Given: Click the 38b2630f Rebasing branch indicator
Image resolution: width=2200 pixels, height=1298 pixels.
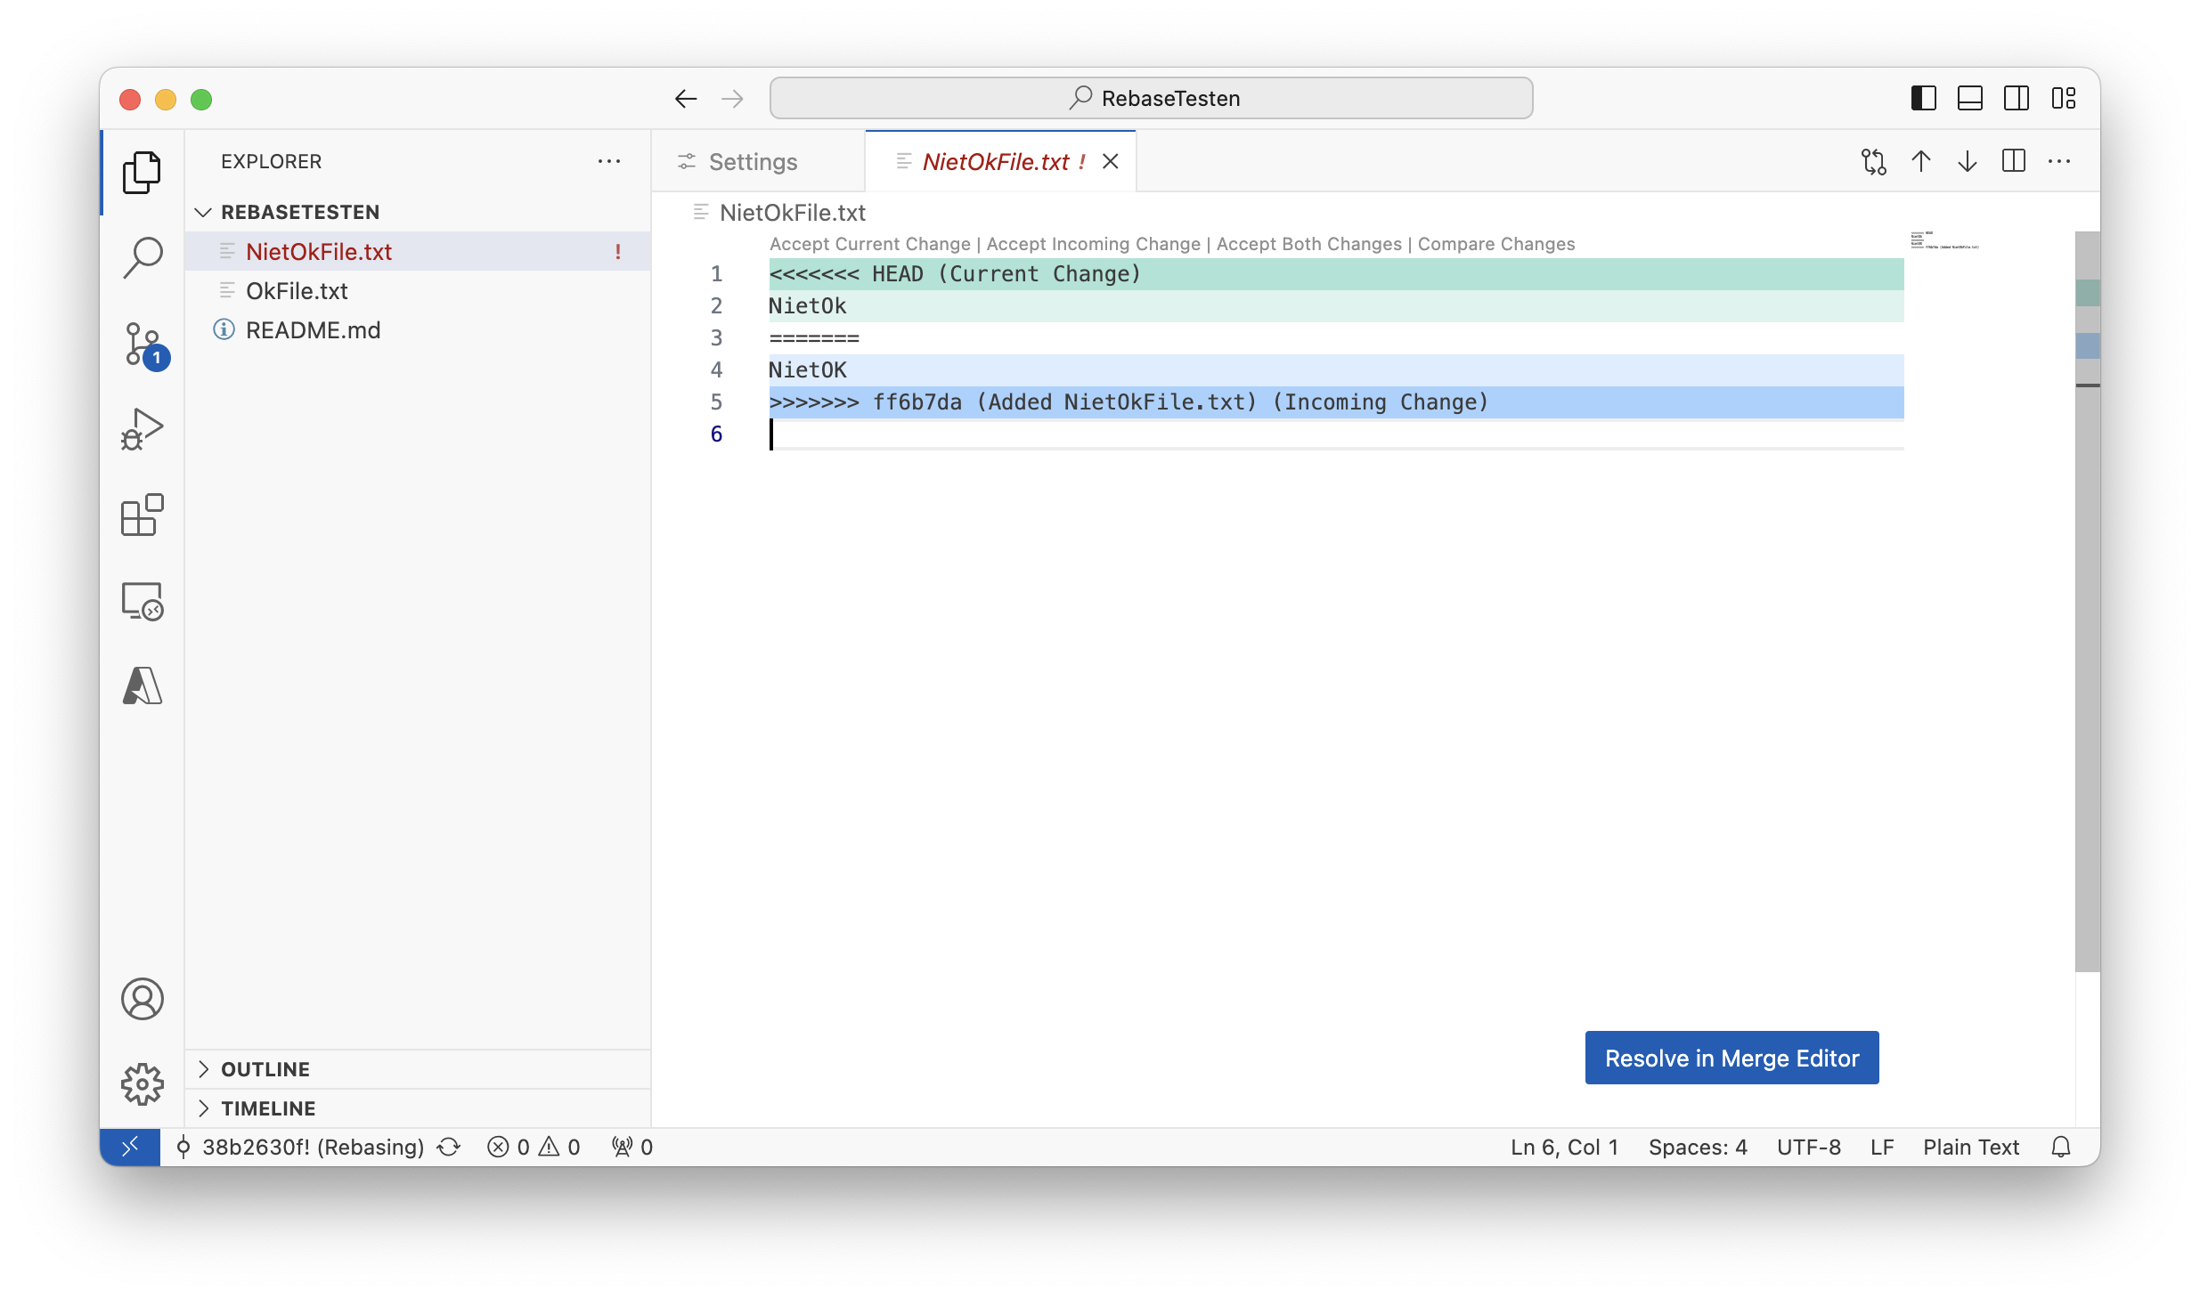Looking at the screenshot, I should coord(303,1148).
